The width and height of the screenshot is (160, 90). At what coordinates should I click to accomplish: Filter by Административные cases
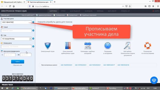tap(44, 15)
